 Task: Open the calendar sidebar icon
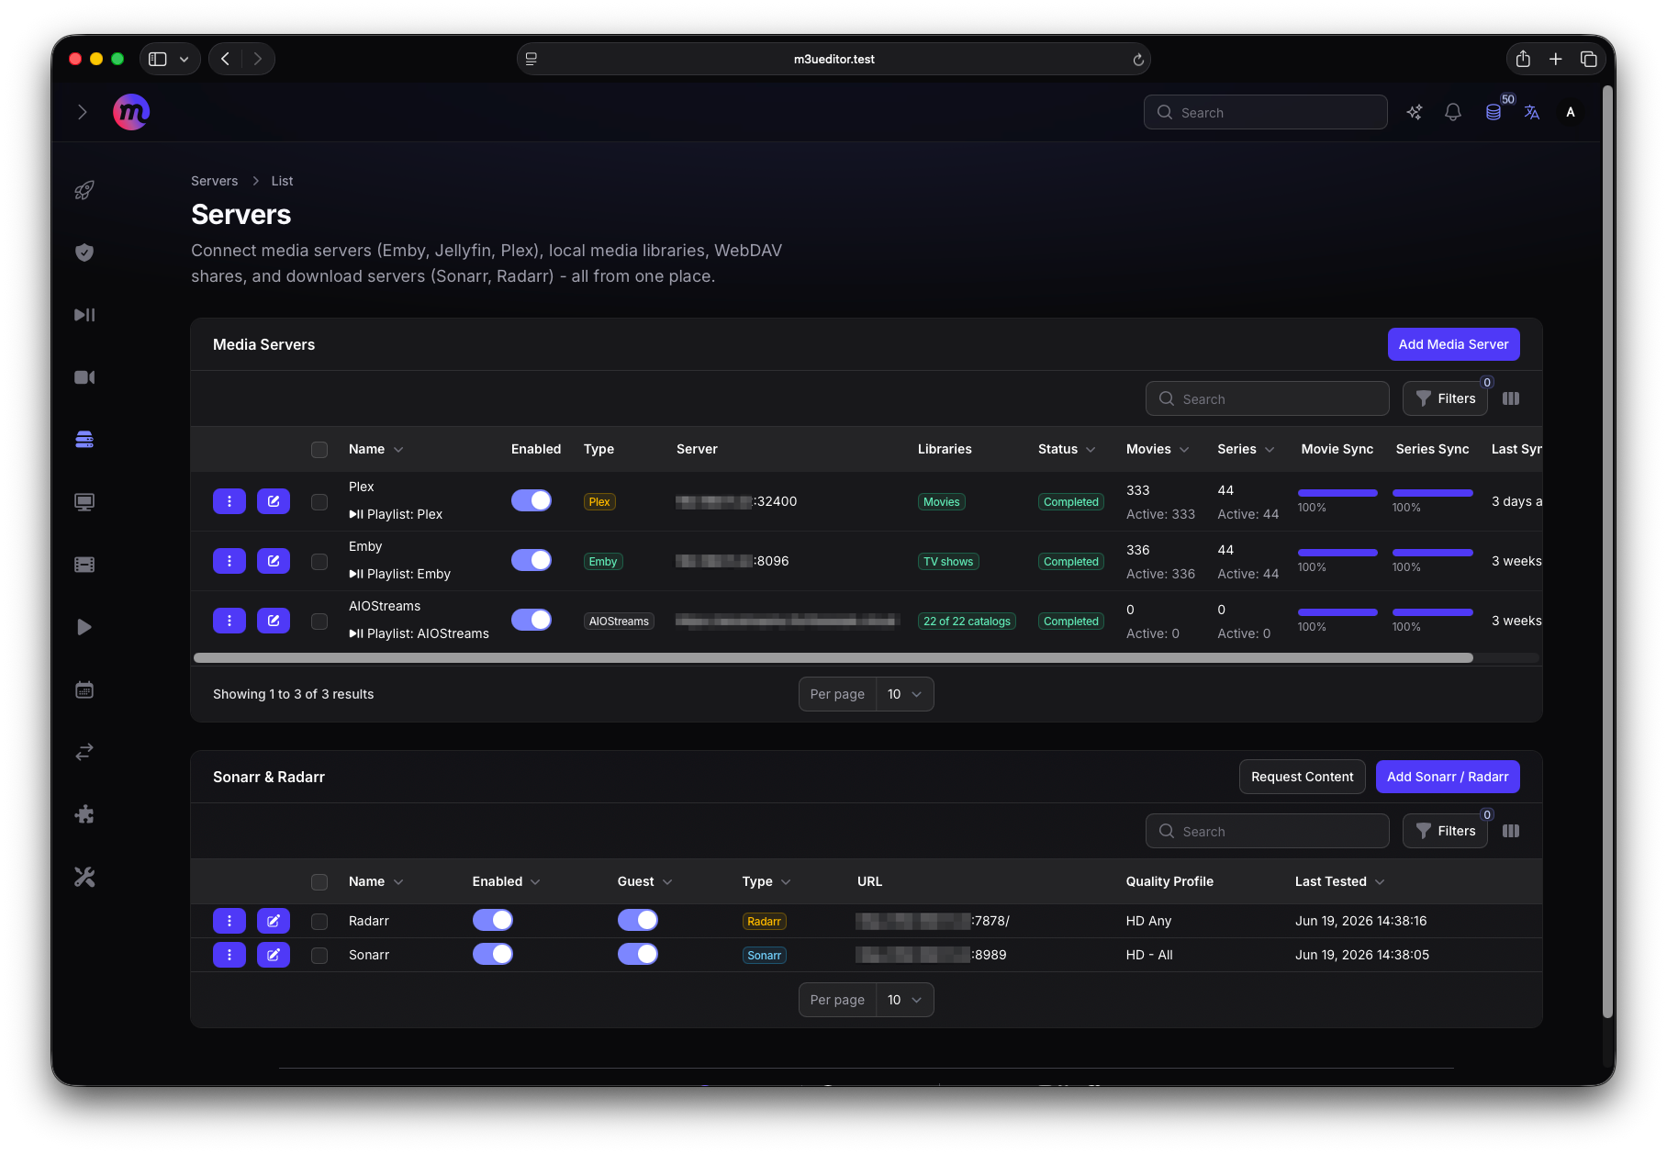84,689
